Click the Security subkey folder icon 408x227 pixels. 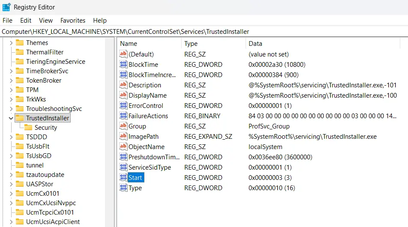point(28,127)
